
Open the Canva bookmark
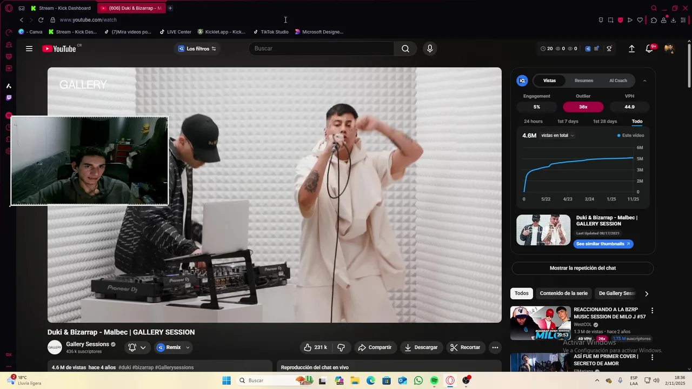pyautogui.click(x=30, y=32)
